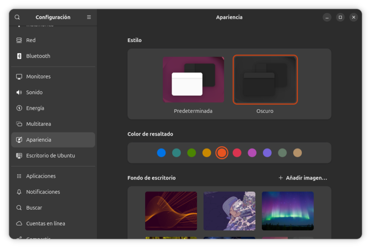Click the Bluetooth icon in sidebar

[x=19, y=56]
